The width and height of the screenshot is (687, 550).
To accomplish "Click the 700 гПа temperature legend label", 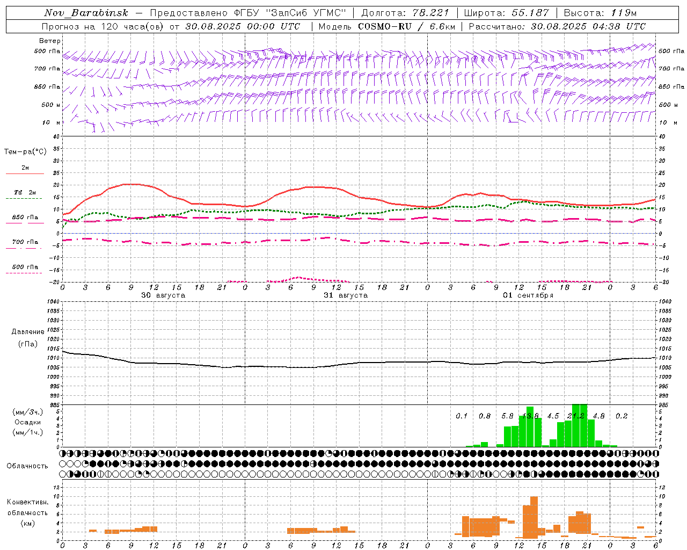I will pos(25,242).
